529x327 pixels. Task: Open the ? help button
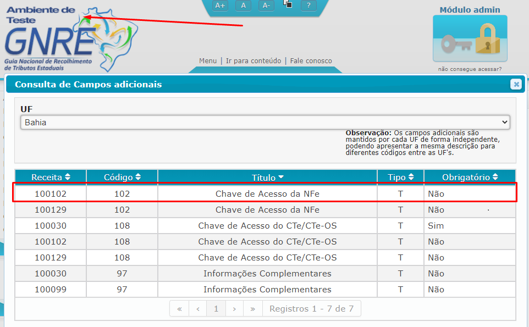(308, 5)
